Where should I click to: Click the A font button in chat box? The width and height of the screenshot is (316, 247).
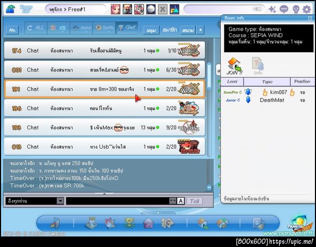(x=181, y=201)
